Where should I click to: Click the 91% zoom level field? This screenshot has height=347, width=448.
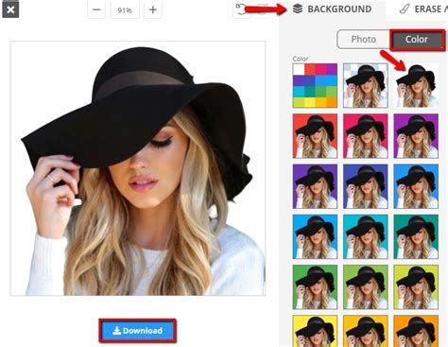(125, 10)
